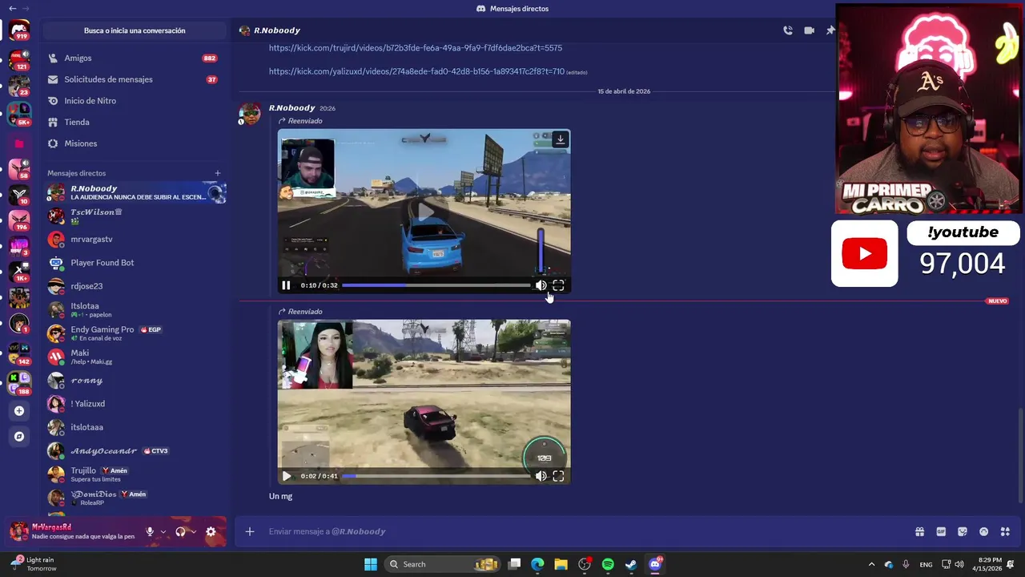The width and height of the screenshot is (1025, 577).
Task: Open the Amigos section
Action: 135,59
